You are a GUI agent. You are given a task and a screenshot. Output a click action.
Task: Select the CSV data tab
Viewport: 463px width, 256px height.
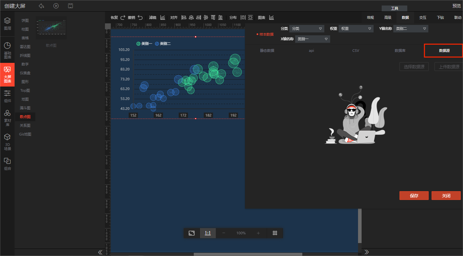(356, 51)
